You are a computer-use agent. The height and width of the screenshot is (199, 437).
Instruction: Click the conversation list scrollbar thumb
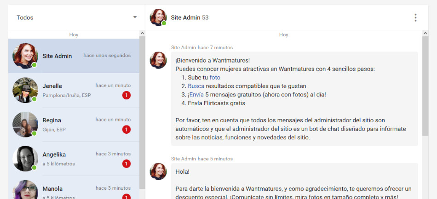coord(142,113)
